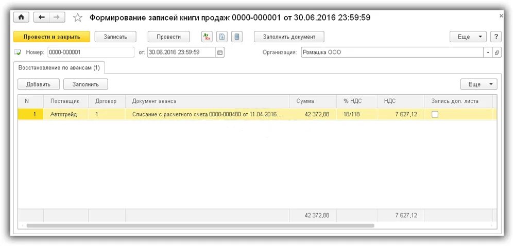The width and height of the screenshot is (514, 246).
Task: Click the Договор cell of the Автотрейд row
Action: [x=107, y=114]
